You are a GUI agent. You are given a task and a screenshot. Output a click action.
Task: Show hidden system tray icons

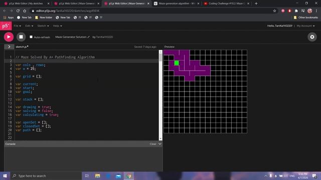[265, 175]
